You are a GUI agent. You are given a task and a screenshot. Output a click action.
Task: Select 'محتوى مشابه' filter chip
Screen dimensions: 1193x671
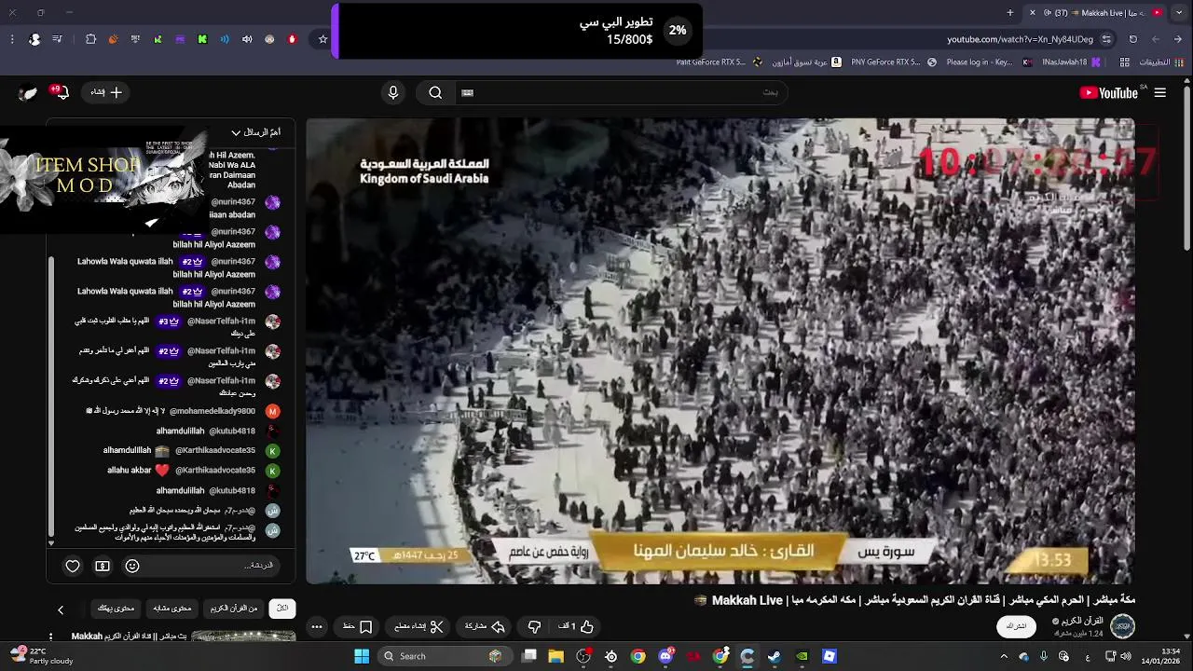click(x=172, y=609)
